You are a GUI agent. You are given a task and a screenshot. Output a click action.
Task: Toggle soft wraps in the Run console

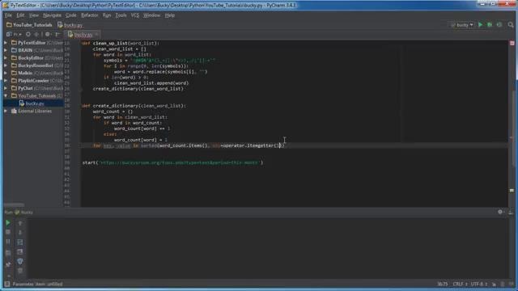click(19, 242)
